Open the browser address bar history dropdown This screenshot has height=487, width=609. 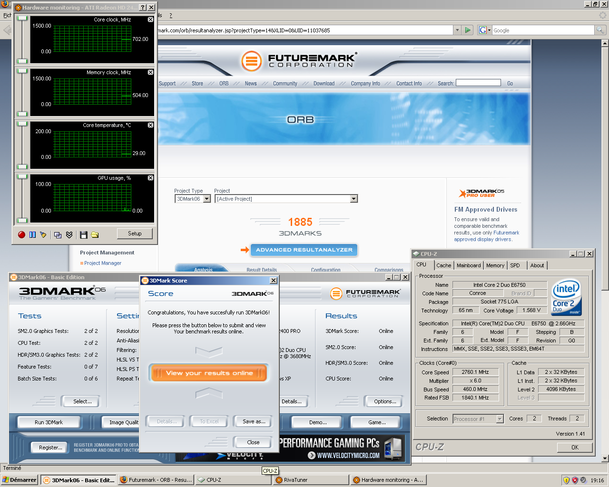(457, 30)
